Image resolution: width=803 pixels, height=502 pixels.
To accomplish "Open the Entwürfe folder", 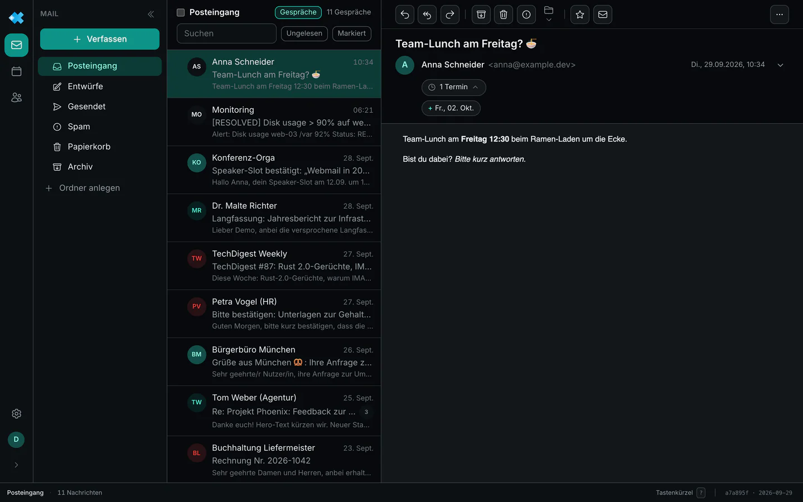I will (x=100, y=86).
